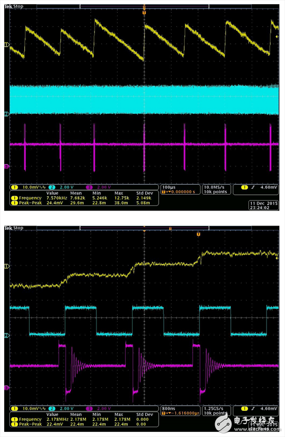This screenshot has height=437, width=285.
Task: Click channel 1 ground marker in top capture
Action: (x=7, y=45)
